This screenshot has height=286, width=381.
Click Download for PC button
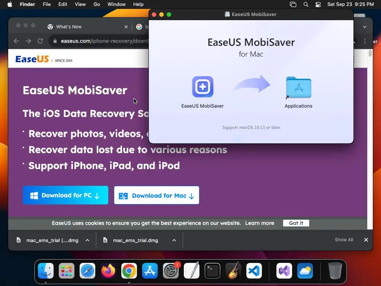(x=65, y=195)
